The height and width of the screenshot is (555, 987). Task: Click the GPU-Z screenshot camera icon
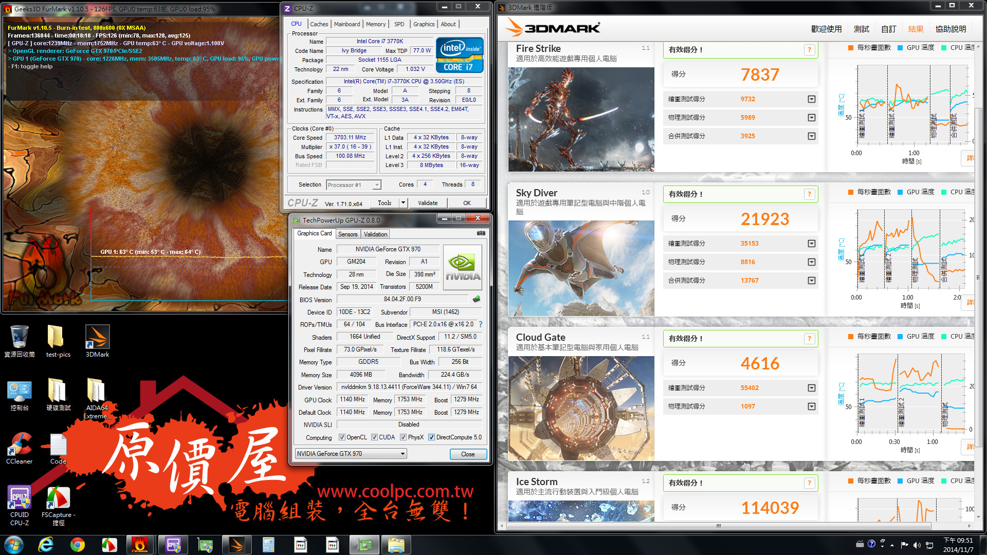pos(481,233)
